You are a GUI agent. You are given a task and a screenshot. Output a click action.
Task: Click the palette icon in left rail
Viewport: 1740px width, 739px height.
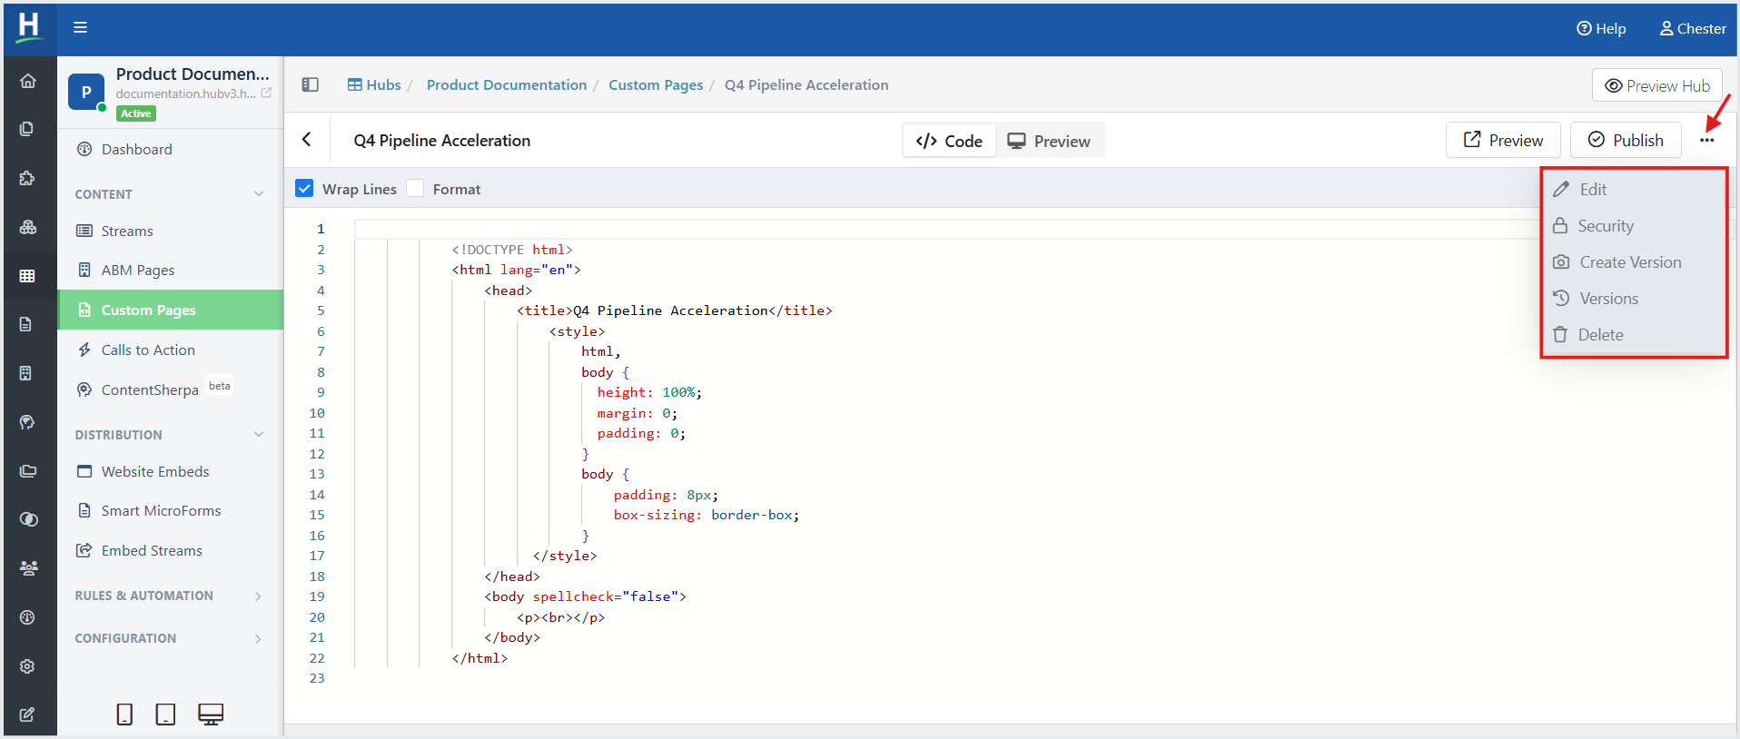point(27,422)
